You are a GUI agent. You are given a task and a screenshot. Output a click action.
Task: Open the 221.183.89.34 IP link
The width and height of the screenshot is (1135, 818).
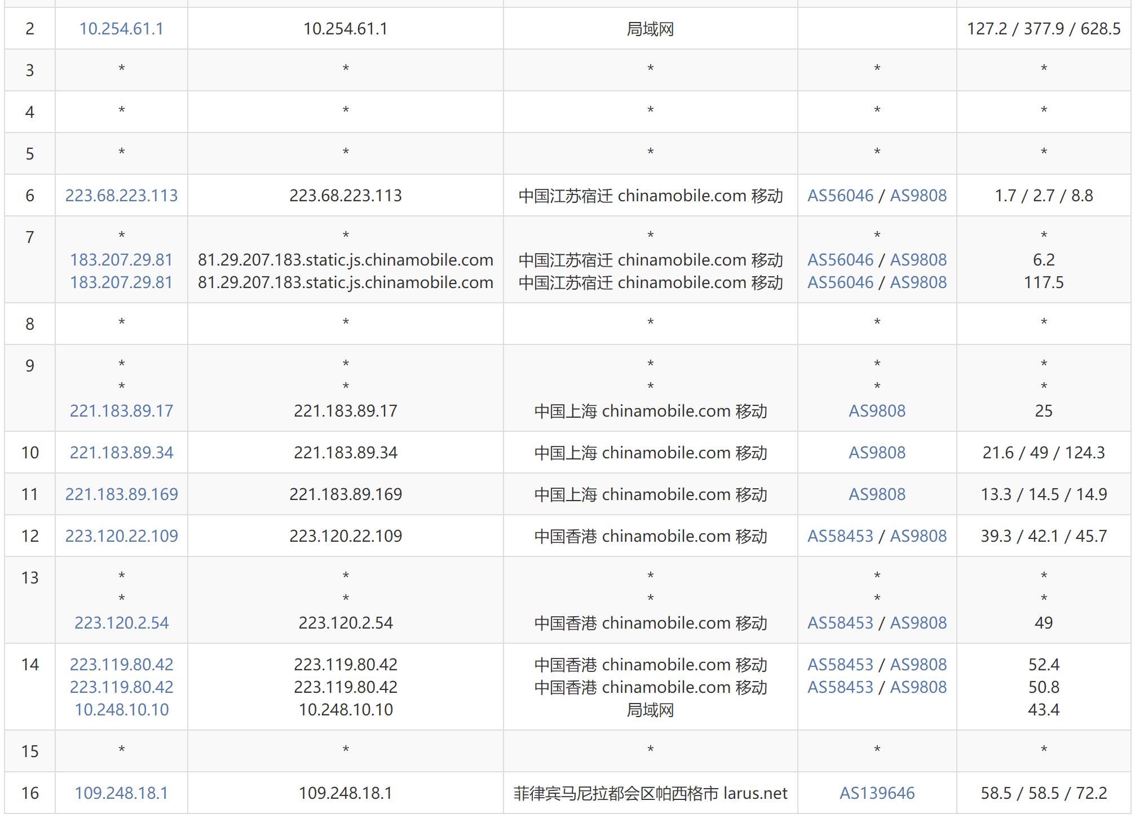pos(121,453)
